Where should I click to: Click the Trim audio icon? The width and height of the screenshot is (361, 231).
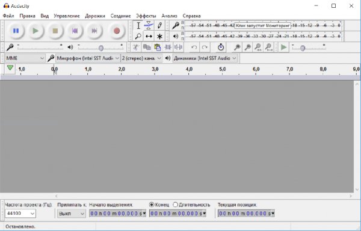coord(168,48)
